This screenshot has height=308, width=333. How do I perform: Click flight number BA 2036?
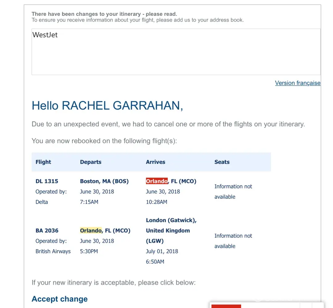point(47,230)
